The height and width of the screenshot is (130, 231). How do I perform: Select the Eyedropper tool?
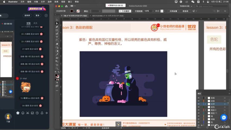coord(57,55)
